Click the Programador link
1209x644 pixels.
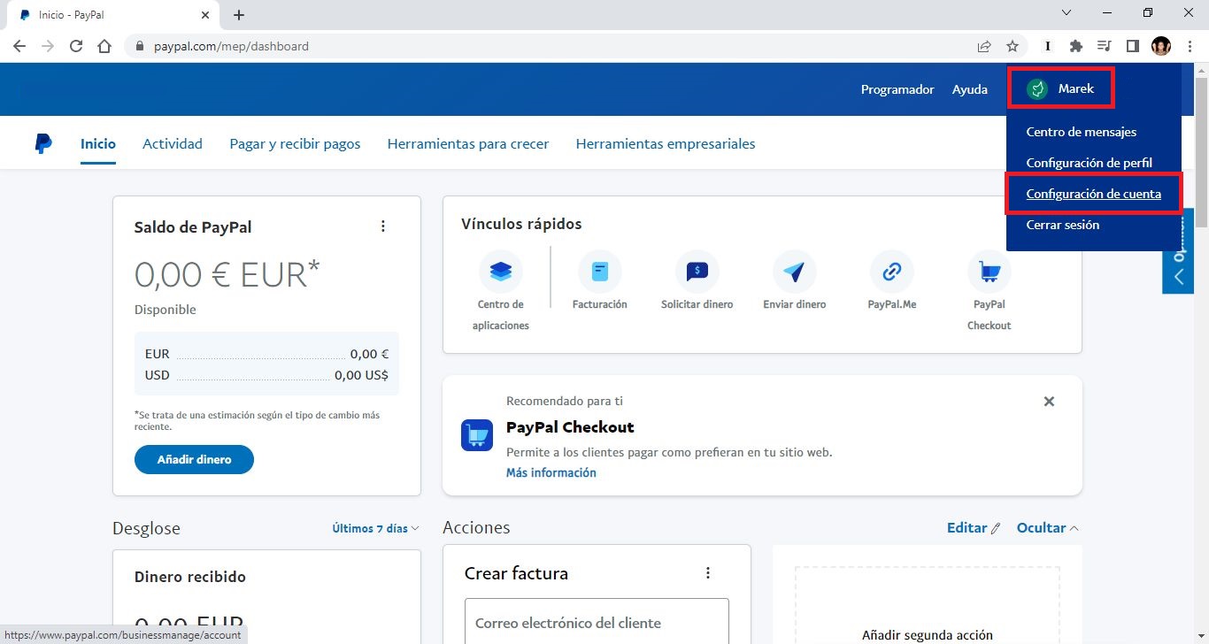click(x=897, y=89)
